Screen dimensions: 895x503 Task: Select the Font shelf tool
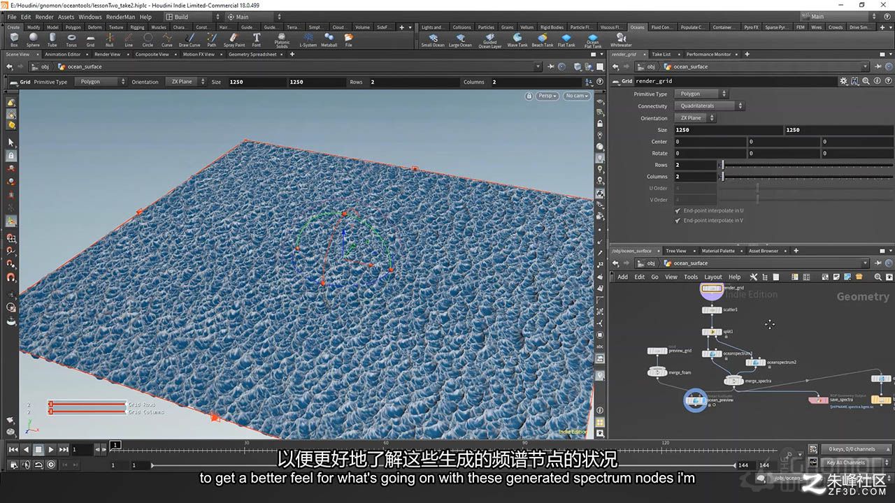pyautogui.click(x=257, y=39)
